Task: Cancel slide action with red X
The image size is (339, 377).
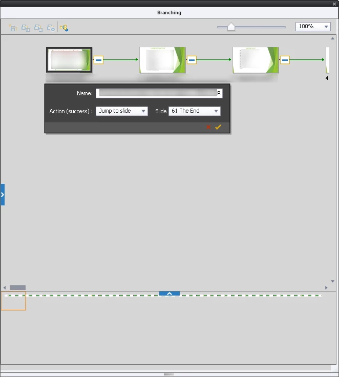Action: [x=208, y=127]
